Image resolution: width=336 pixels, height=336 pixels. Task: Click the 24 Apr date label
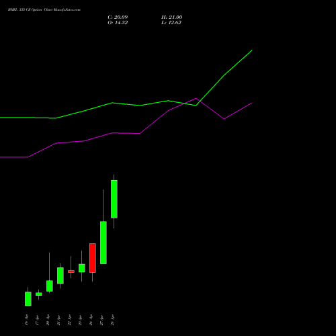[x=91, y=320]
